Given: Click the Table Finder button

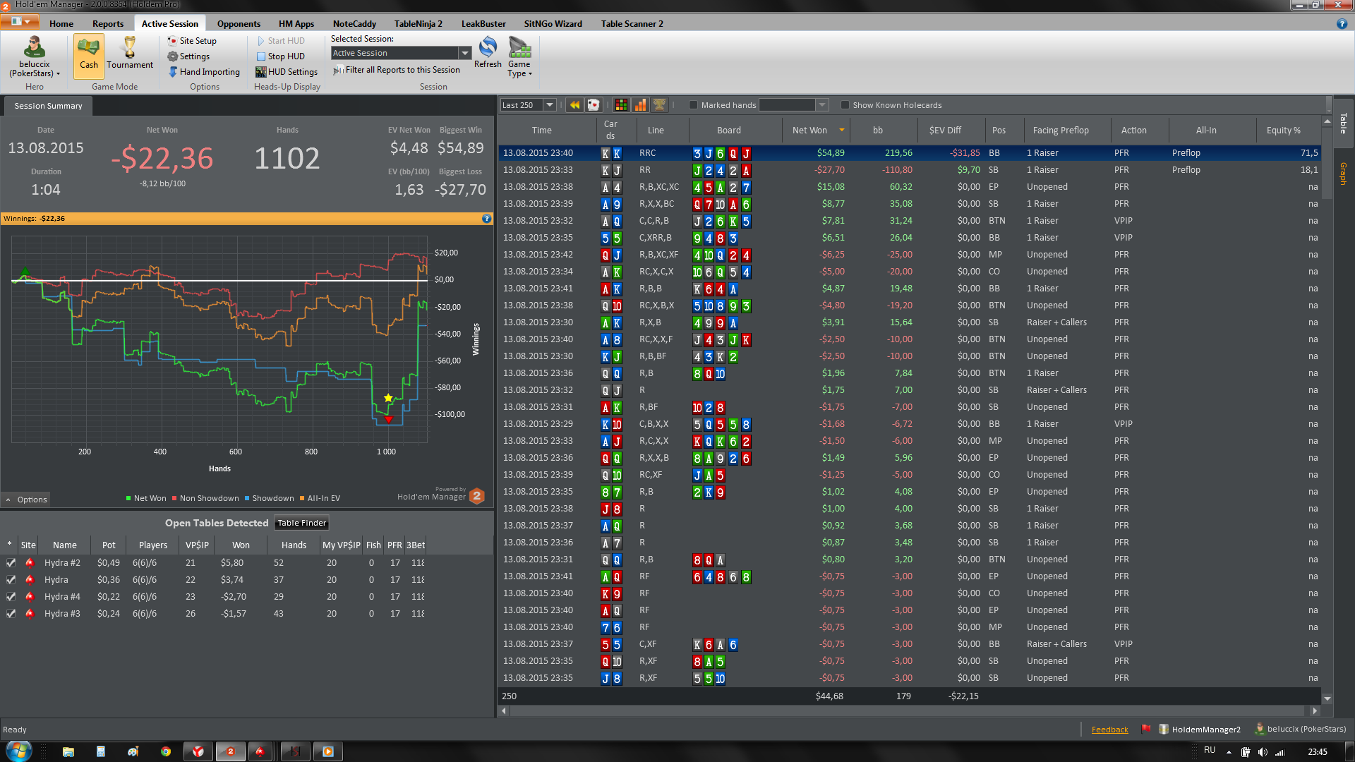Looking at the screenshot, I should 301,524.
